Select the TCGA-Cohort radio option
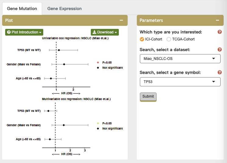Viewport: 227px width, 163px height. tap(169, 39)
